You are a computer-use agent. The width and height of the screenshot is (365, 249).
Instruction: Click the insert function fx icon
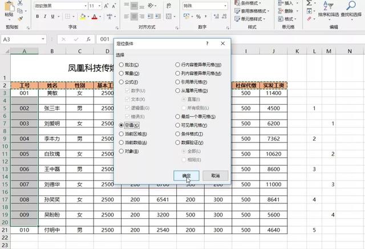click(88, 39)
